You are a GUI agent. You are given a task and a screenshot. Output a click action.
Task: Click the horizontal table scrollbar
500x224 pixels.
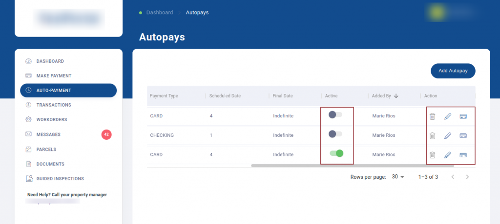click(352, 166)
